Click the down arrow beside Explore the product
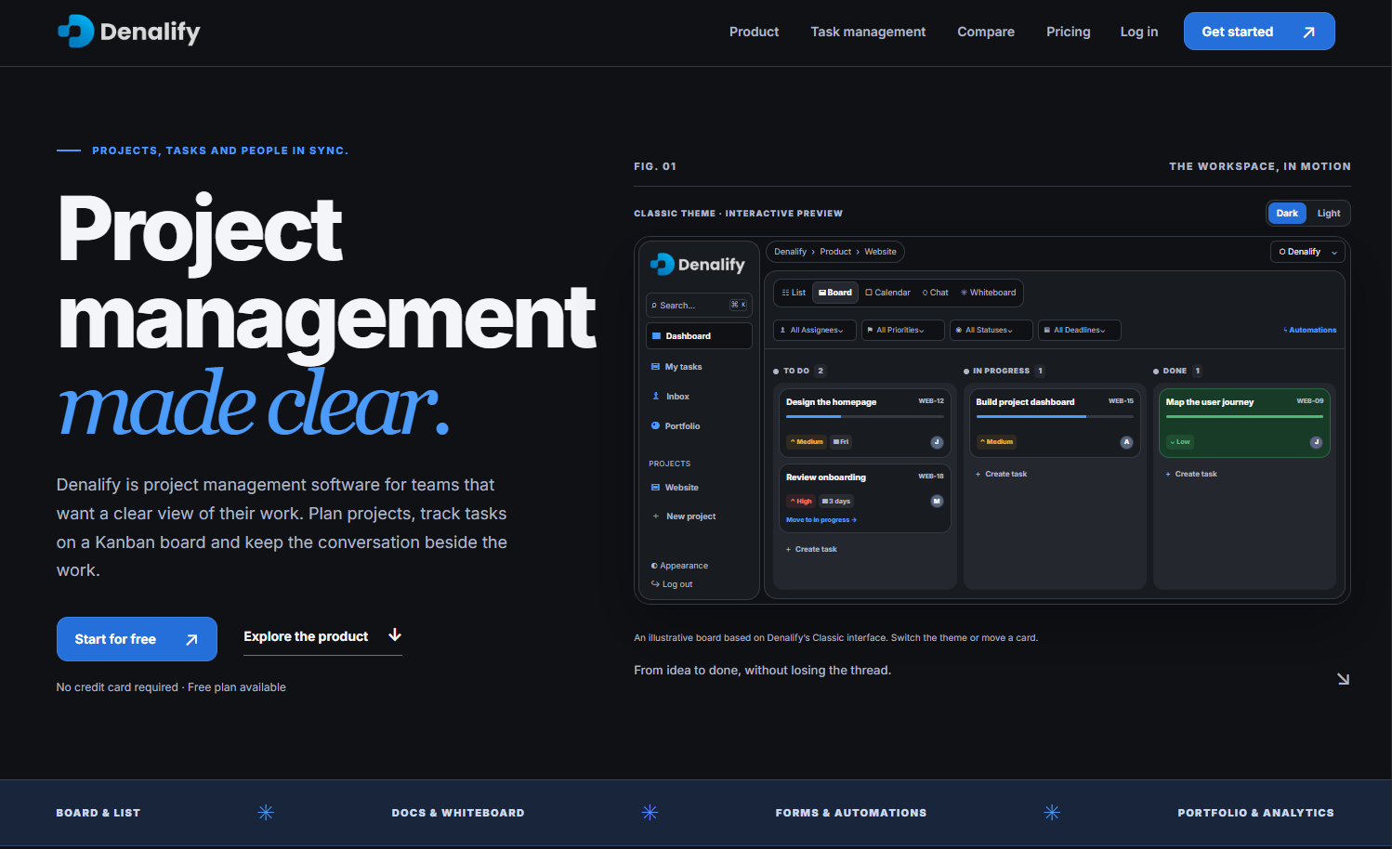Image resolution: width=1392 pixels, height=849 pixels. click(x=395, y=635)
